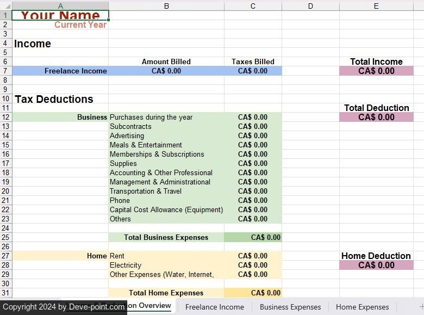
Task: Go to the Home Expenses sheet tab
Action: point(362,307)
